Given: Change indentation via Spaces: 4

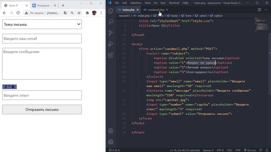Looking at the screenshot, I should point(208,150).
